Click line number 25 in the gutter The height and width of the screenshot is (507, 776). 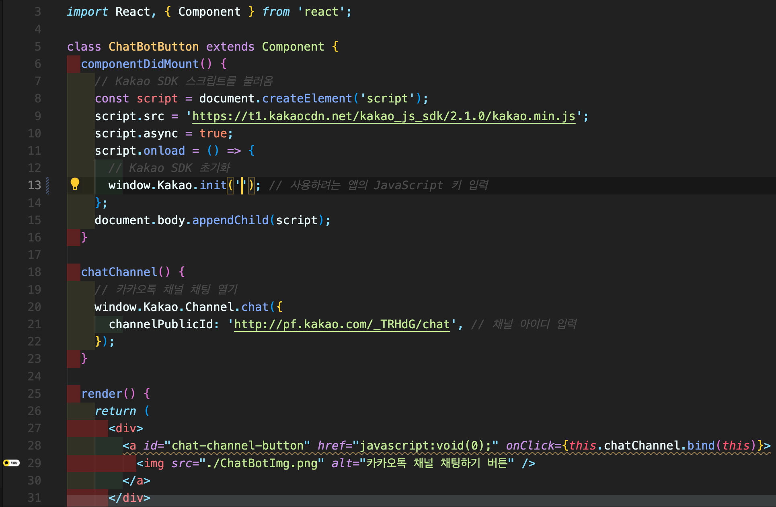tap(35, 394)
